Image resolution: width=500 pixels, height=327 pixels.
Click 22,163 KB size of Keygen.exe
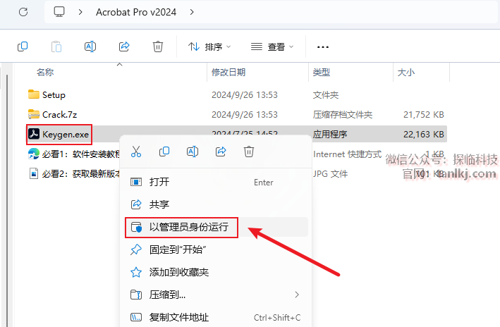[423, 135]
